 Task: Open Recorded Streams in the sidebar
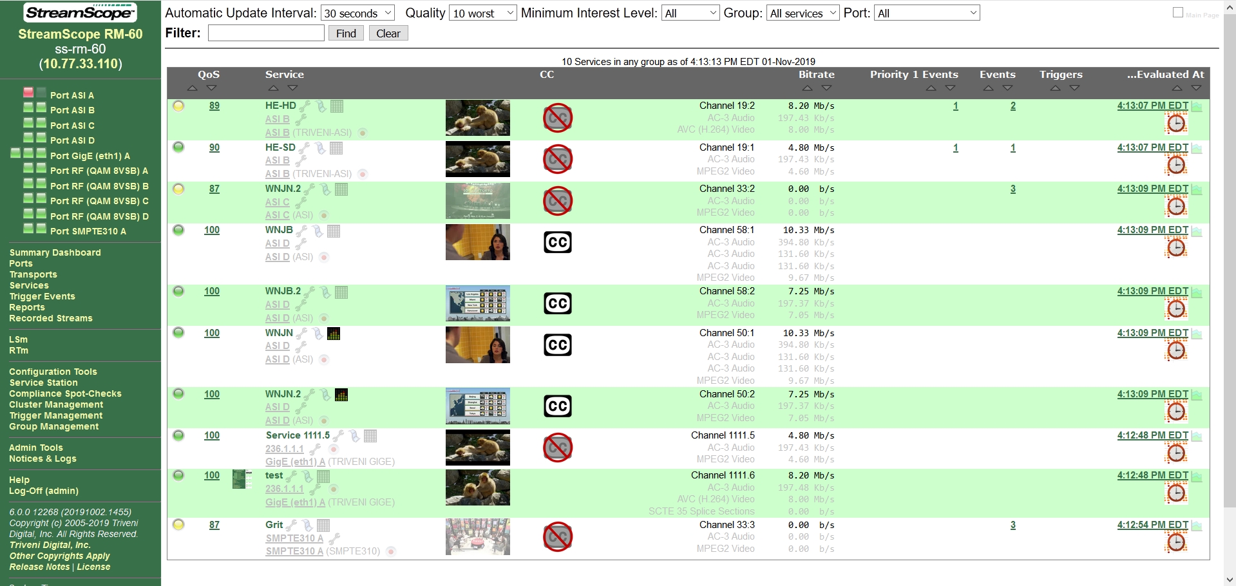point(51,318)
